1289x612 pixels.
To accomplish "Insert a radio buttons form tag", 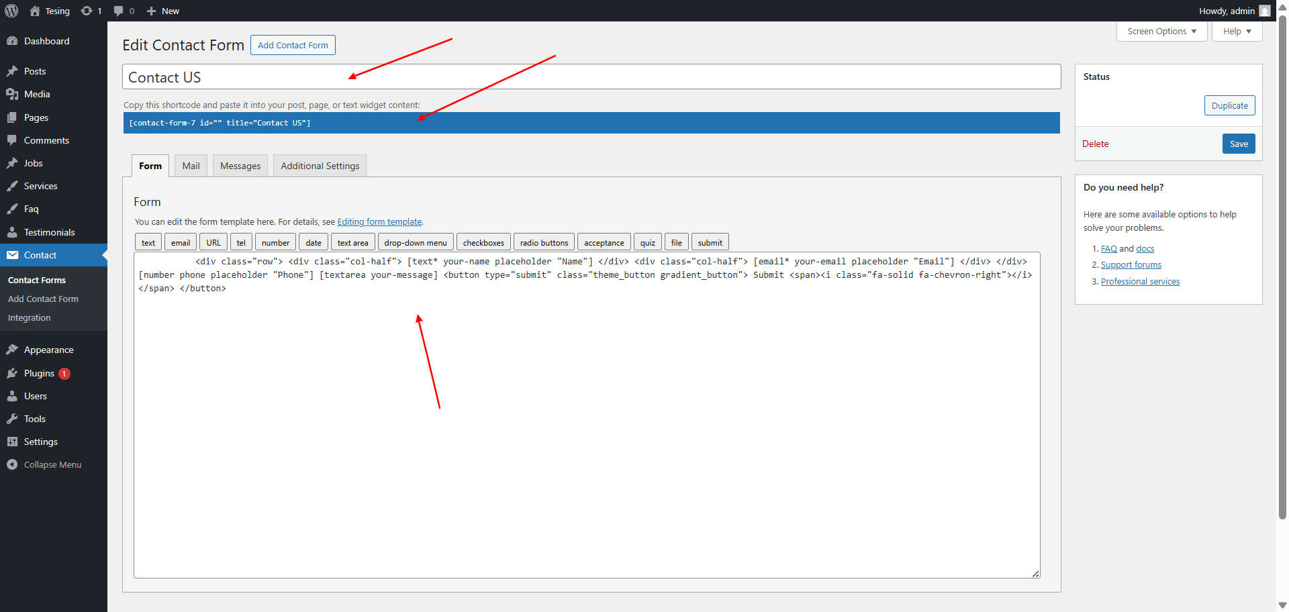I will [x=543, y=242].
